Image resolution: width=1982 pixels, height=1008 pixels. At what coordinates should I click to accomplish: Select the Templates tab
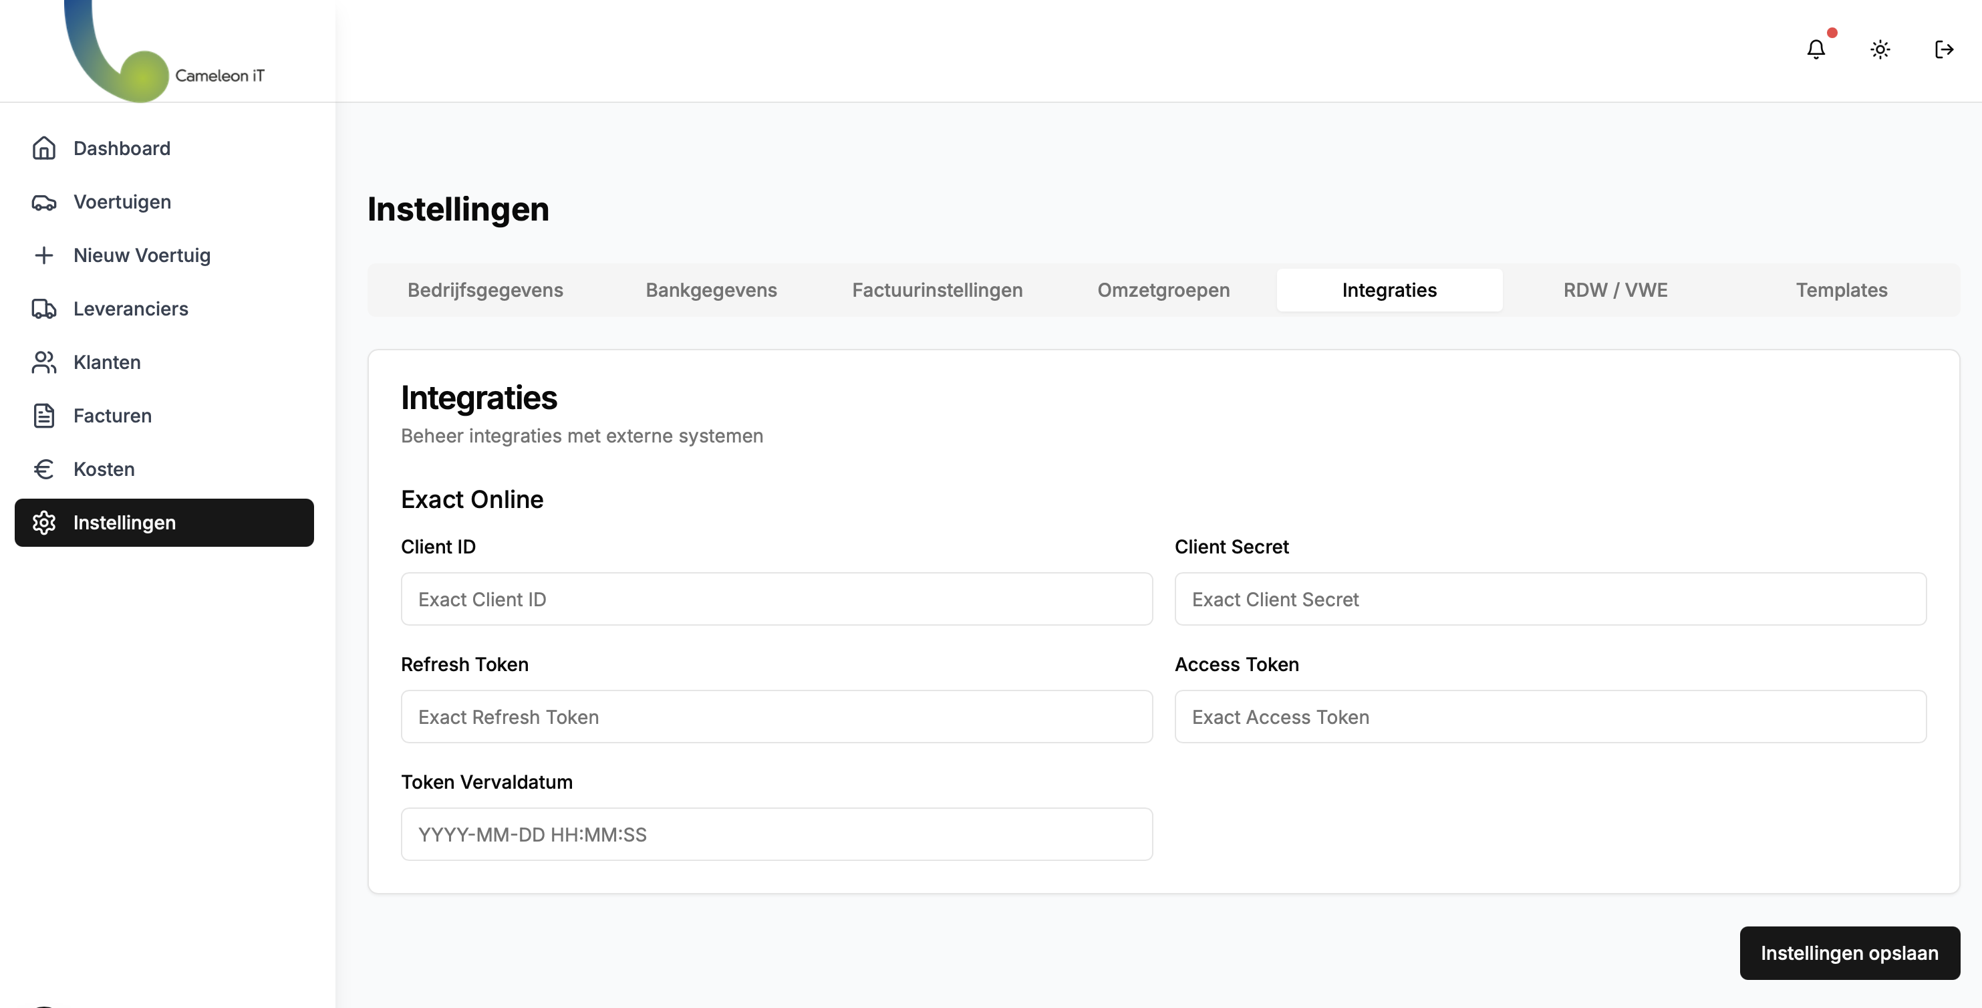tap(1842, 290)
